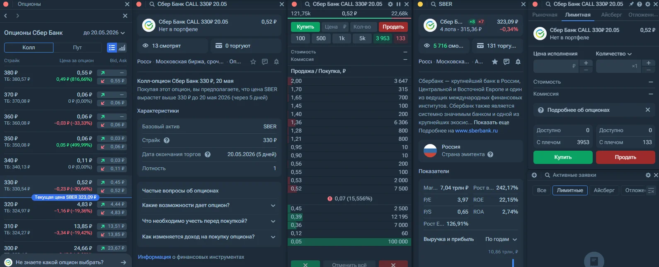Switch to Лимитная order tab
Viewport: 659px width, 267px height.
click(x=578, y=15)
